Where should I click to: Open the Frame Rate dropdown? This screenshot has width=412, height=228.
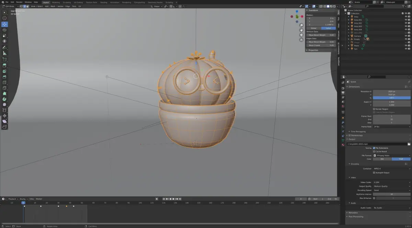[392, 127]
